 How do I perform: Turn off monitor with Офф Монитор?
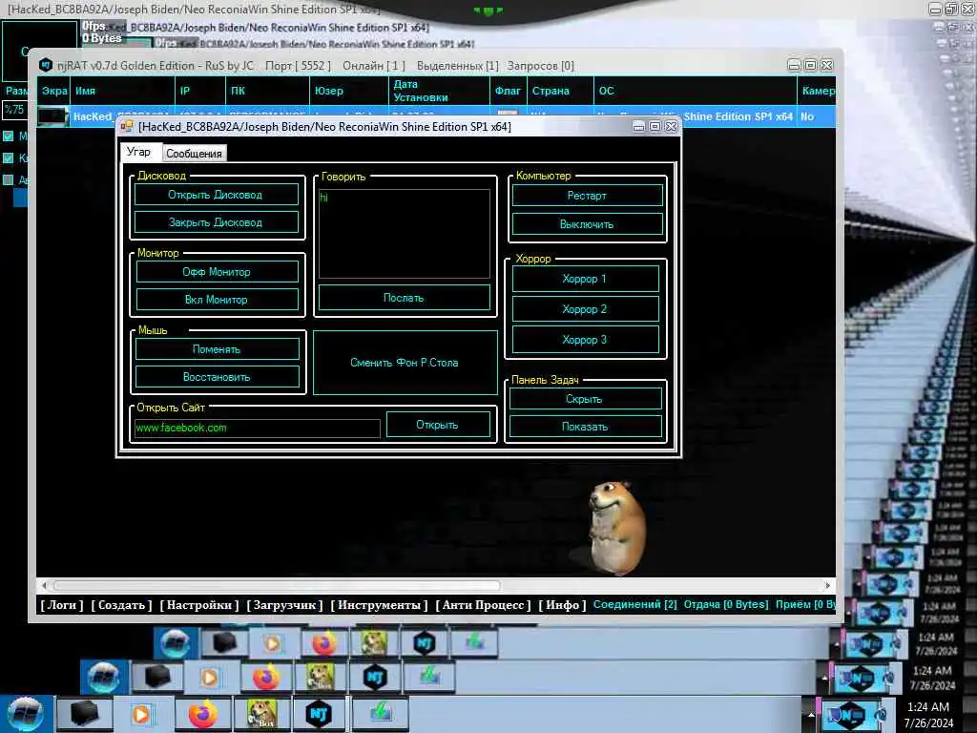pos(217,272)
